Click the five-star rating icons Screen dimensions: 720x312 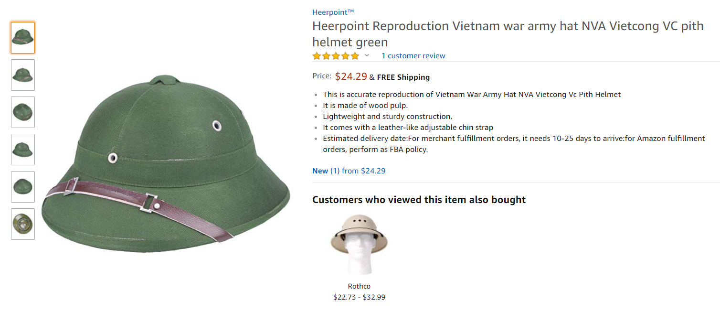coord(336,56)
